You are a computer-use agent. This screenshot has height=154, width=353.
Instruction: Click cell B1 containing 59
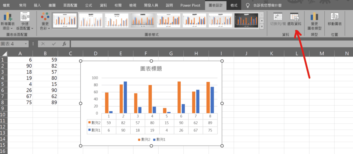click(x=45, y=60)
